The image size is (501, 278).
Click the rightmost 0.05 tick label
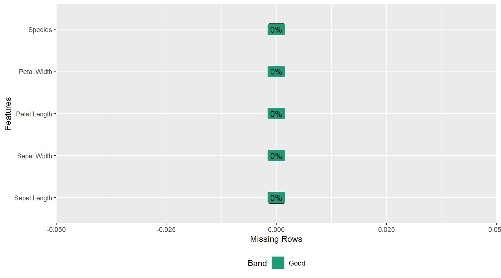(x=495, y=230)
